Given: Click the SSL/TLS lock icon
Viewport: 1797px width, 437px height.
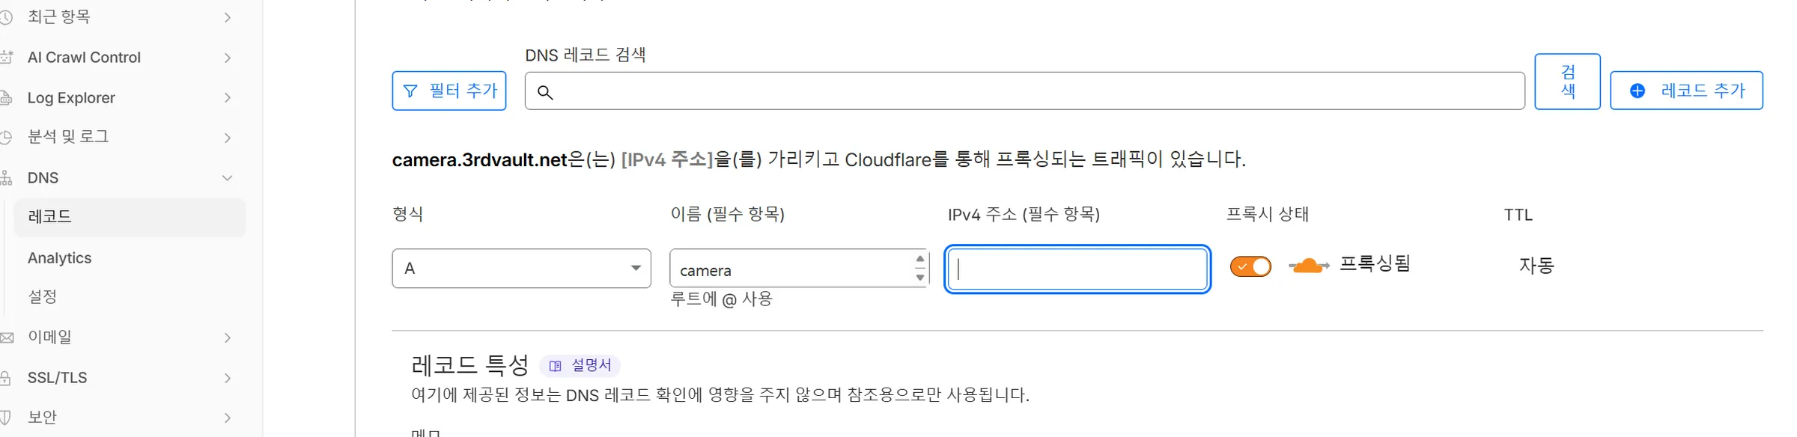Looking at the screenshot, I should (x=7, y=378).
